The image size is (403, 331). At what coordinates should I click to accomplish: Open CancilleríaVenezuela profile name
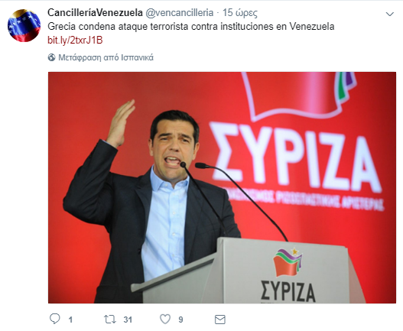pos(95,12)
